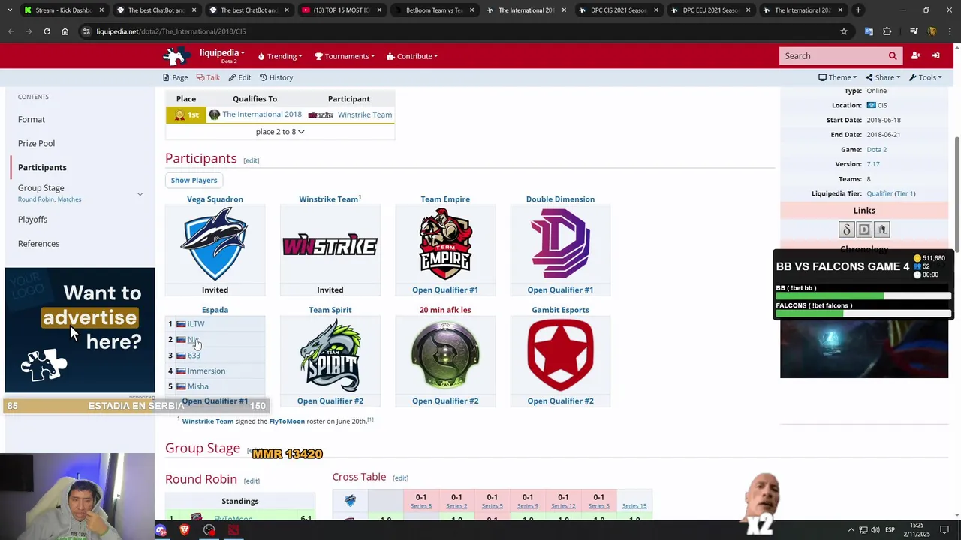The image size is (961, 540).
Task: Switch to BetBoom Team vs browser tab
Action: tap(434, 10)
